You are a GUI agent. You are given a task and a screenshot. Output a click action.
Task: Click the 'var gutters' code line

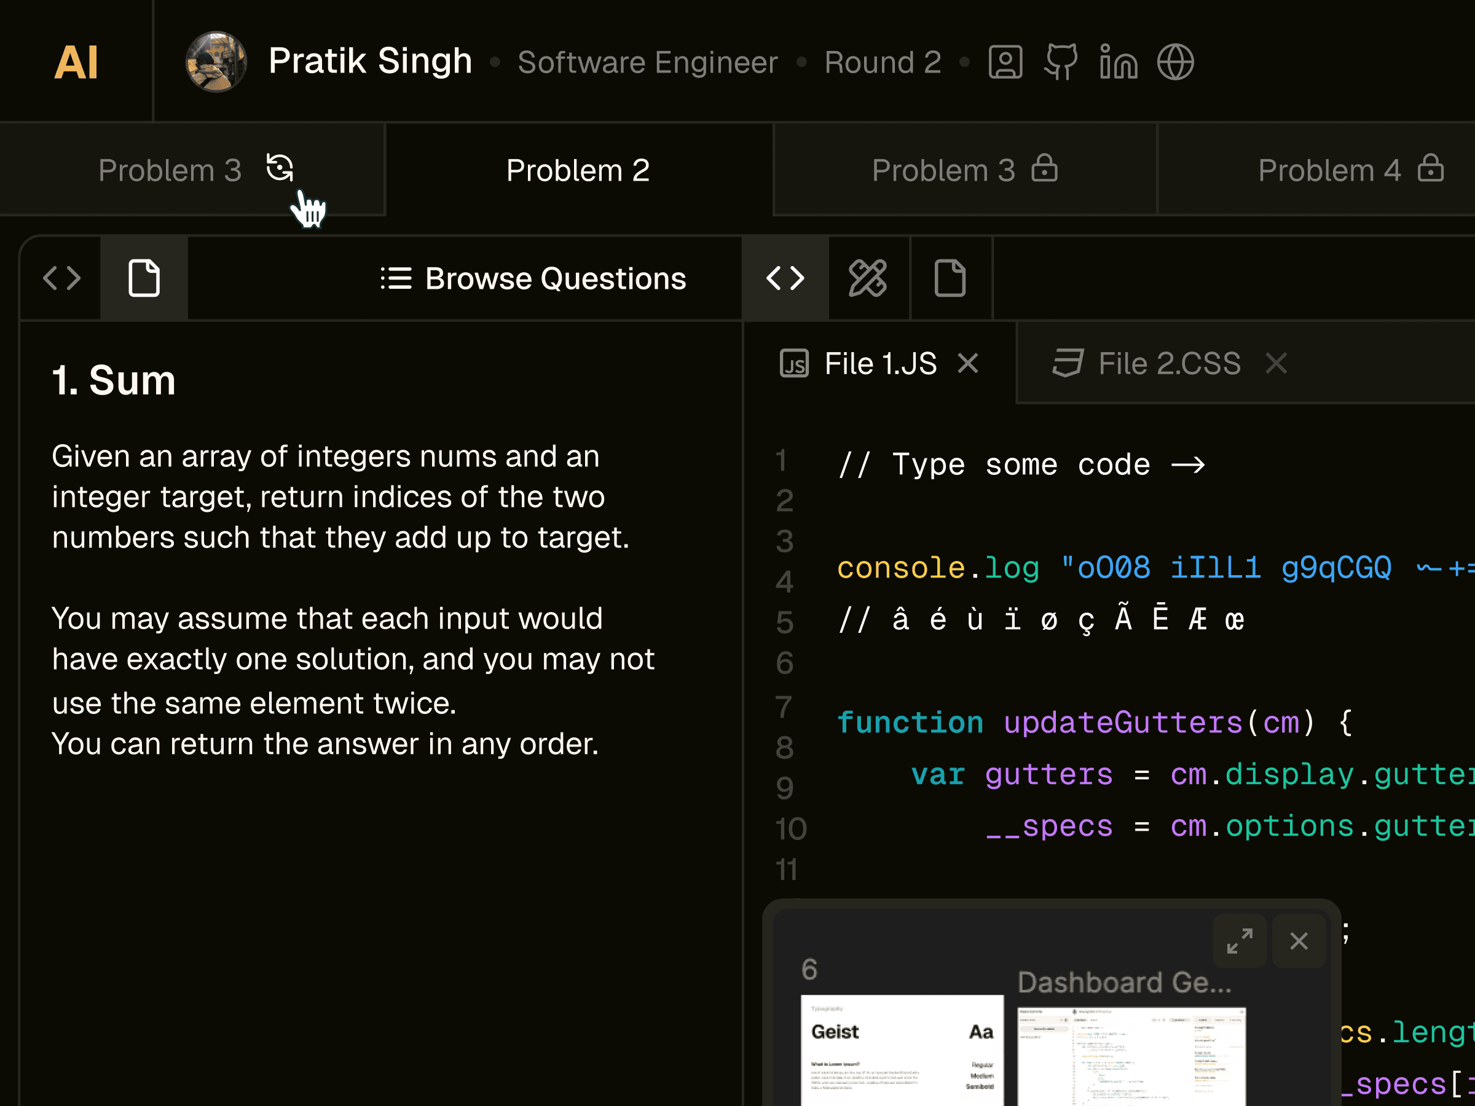pyautogui.click(x=1192, y=774)
